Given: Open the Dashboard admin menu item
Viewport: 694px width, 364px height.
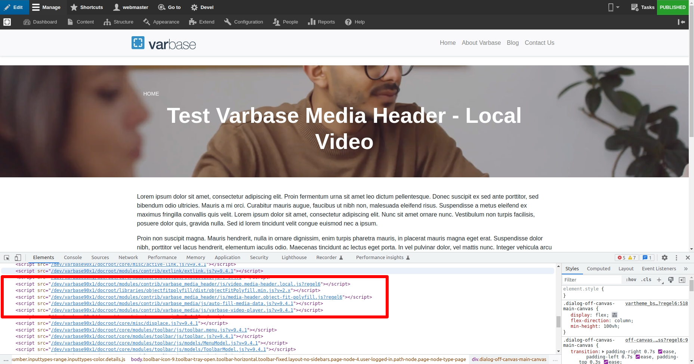Looking at the screenshot, I should point(40,22).
